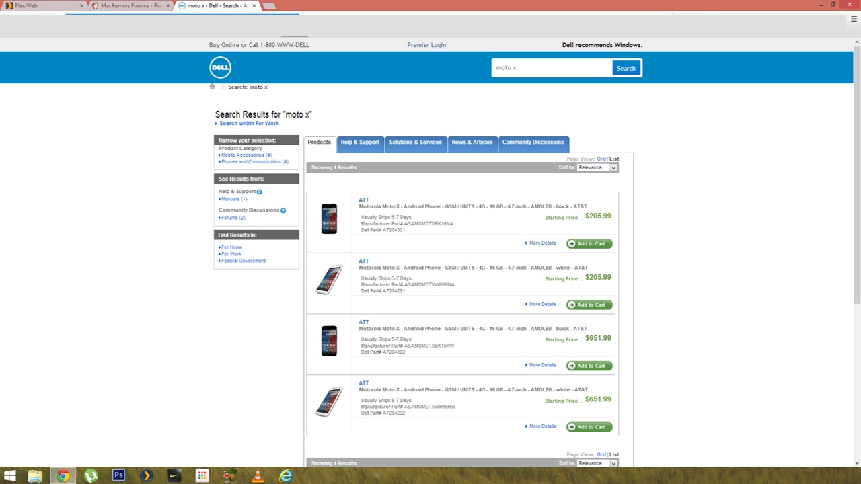Click the white Moto X thumbnail priced $205.99

329,280
